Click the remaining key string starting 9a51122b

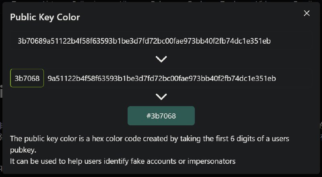point(161,78)
